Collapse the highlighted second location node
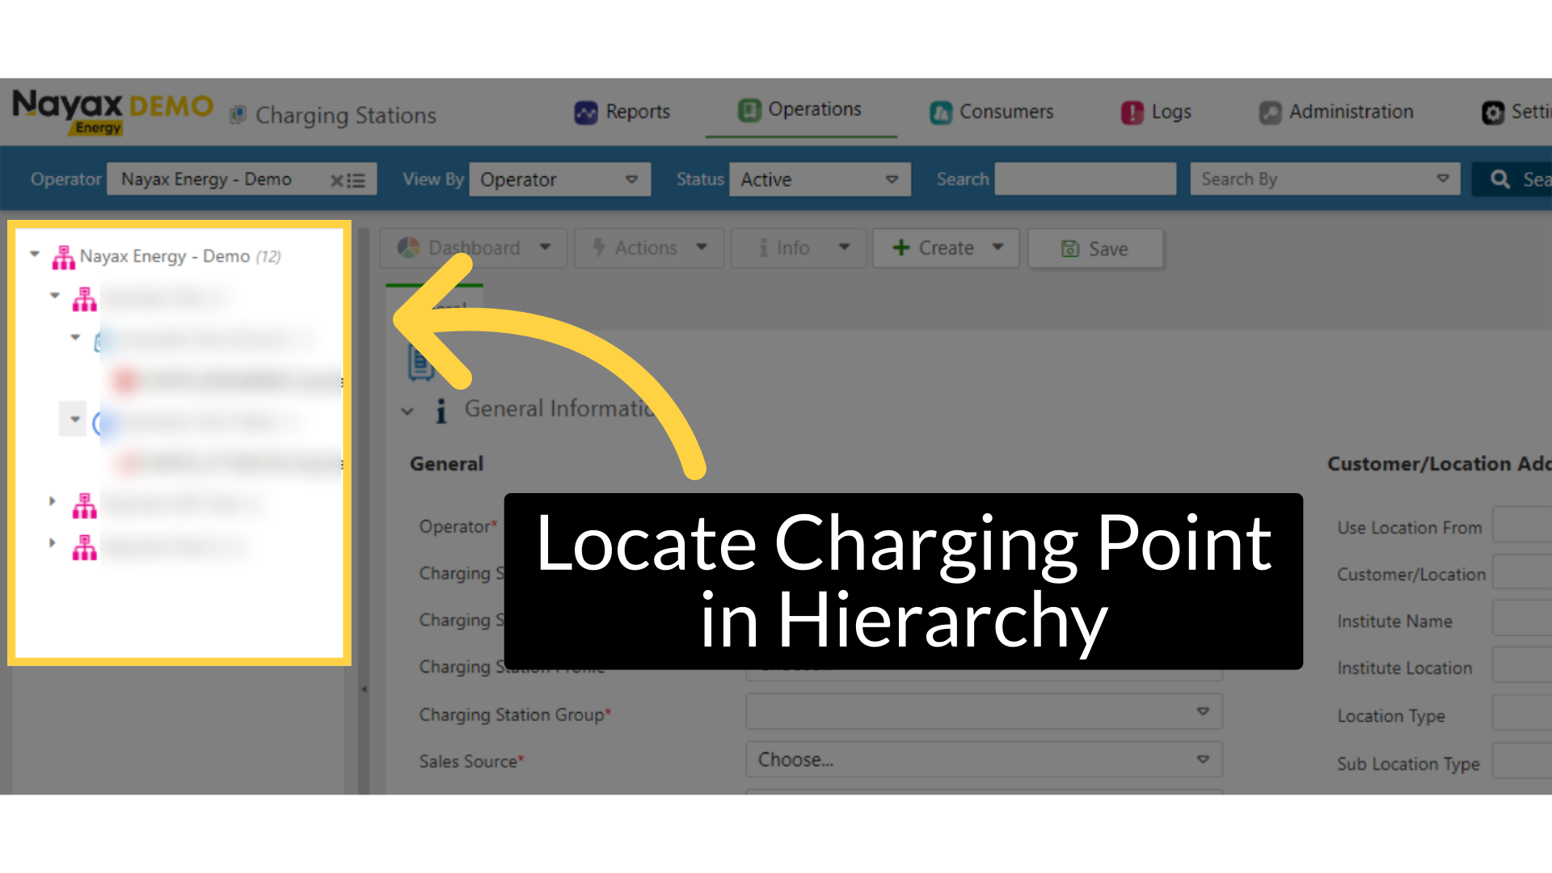The height and width of the screenshot is (873, 1552). (x=74, y=419)
